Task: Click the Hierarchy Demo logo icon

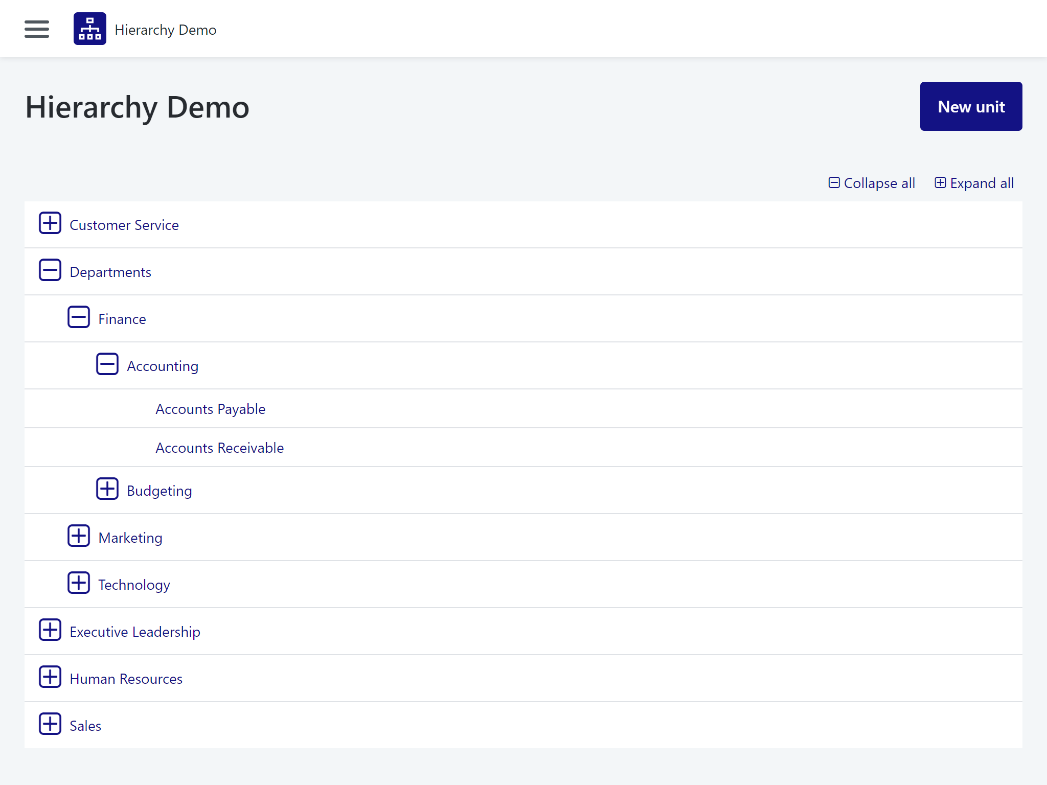Action: click(x=90, y=29)
